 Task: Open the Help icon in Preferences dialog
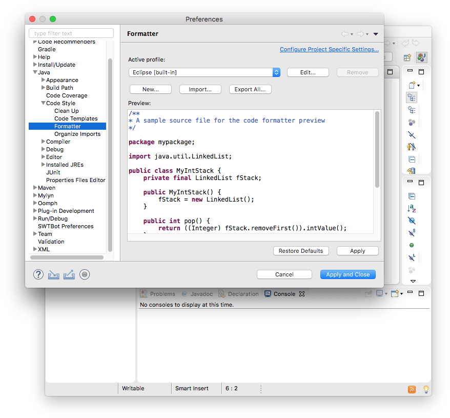38,274
